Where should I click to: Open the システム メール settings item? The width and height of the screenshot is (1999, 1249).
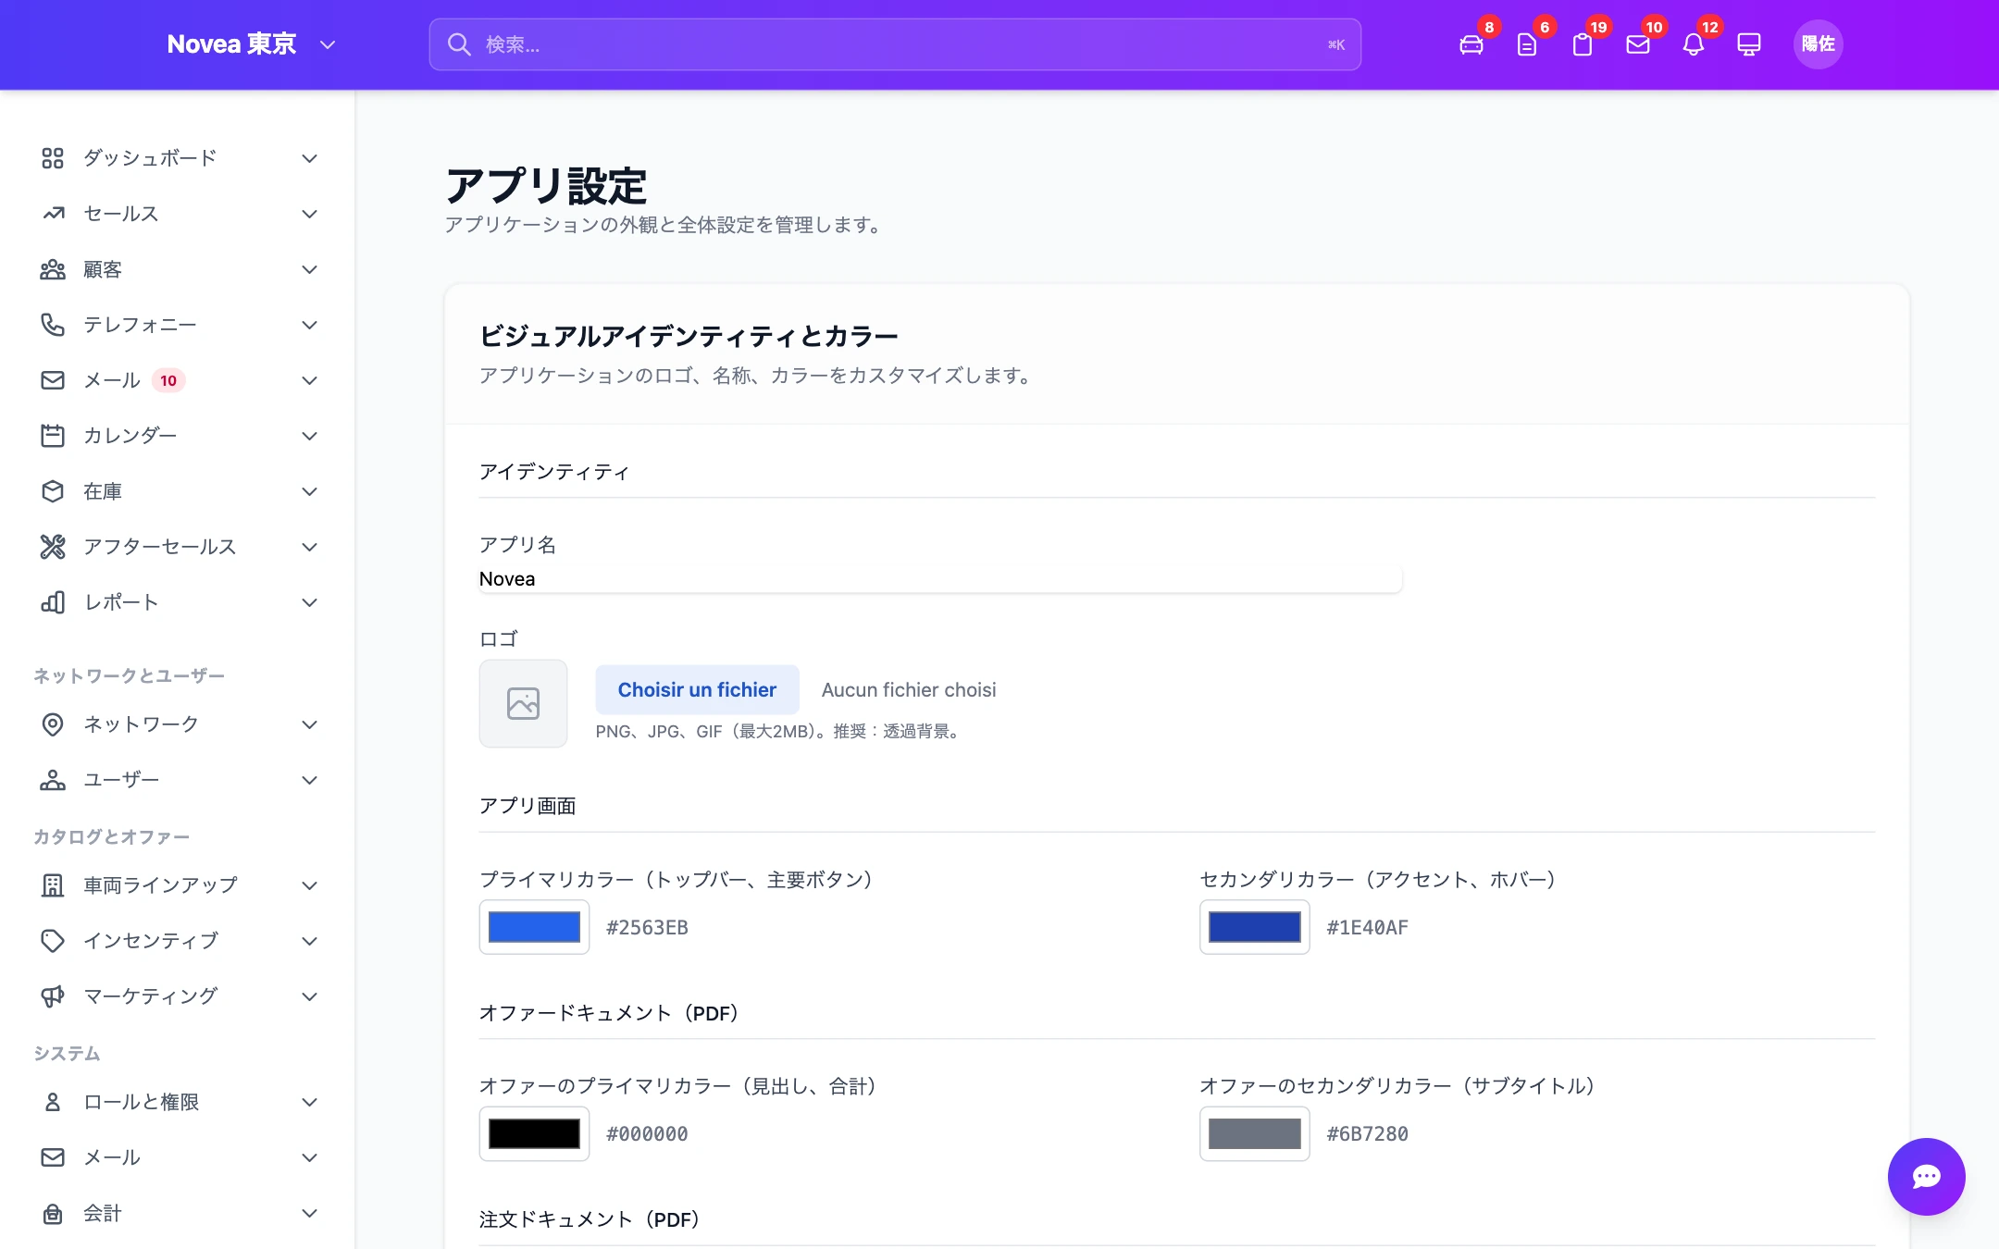coord(178,1157)
